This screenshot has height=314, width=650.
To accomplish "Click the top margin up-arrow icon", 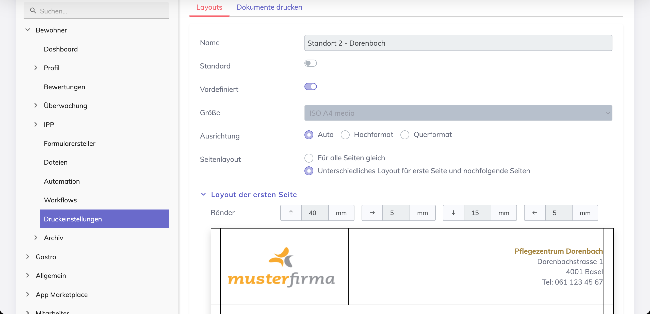I will point(291,213).
